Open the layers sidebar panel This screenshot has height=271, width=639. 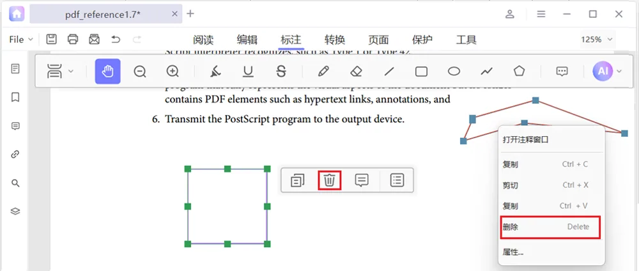coord(15,212)
